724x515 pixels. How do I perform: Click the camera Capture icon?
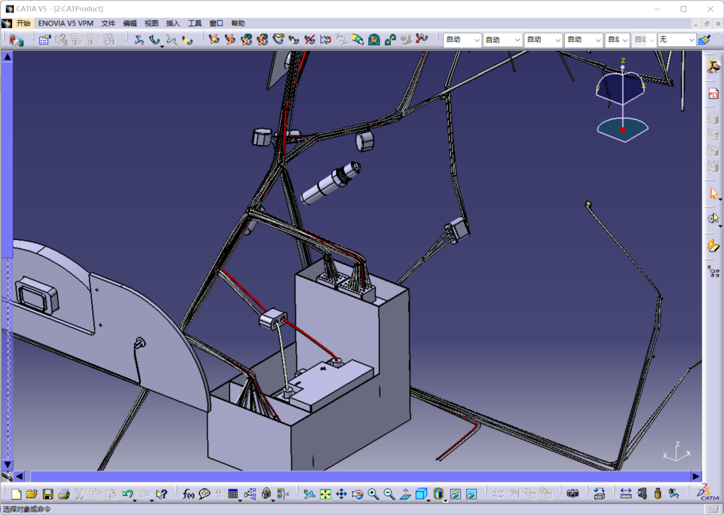572,494
